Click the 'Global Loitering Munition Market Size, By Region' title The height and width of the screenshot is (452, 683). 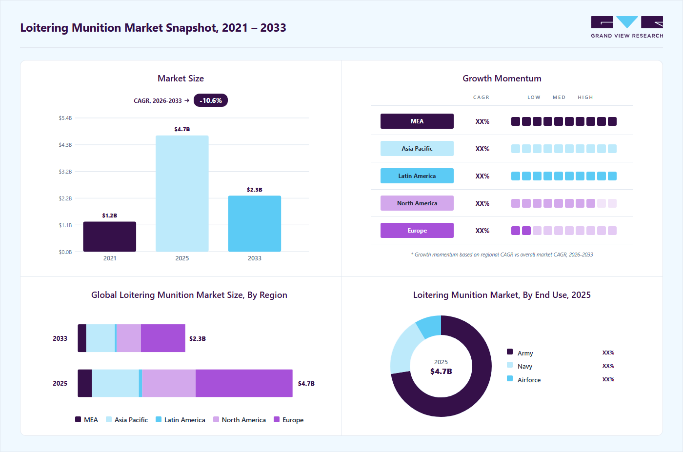[189, 295]
